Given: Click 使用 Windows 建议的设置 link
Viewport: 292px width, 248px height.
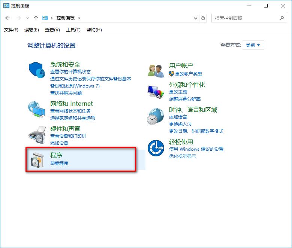Looking at the screenshot, I should click(x=196, y=149).
